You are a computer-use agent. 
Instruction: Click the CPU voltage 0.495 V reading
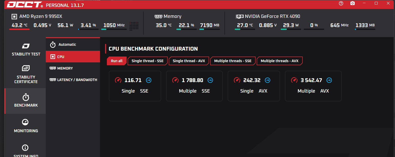point(42,25)
